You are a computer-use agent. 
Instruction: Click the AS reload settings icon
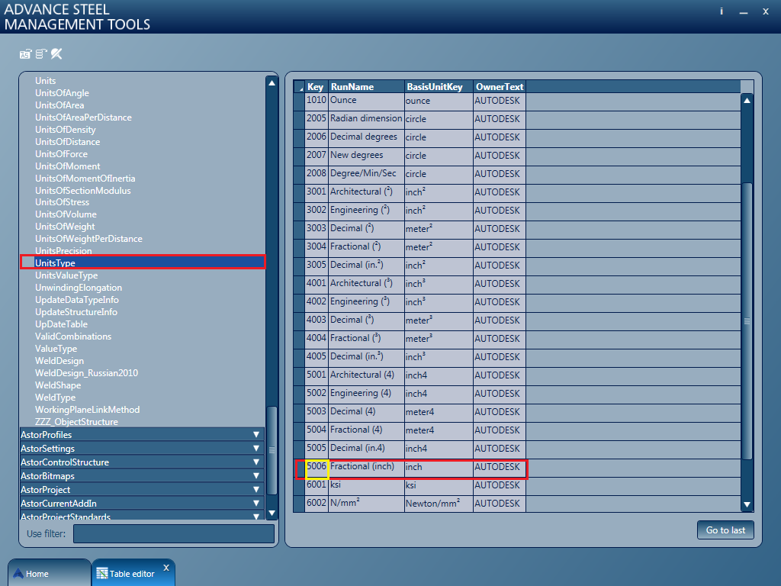(26, 54)
